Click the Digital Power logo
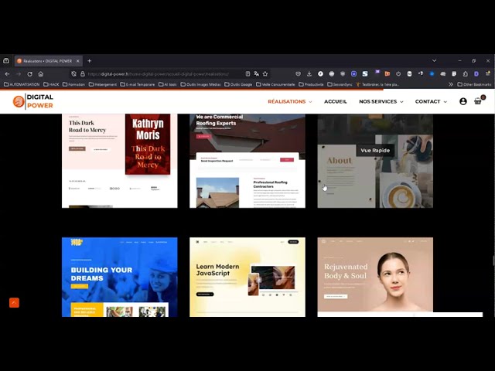 (33, 101)
